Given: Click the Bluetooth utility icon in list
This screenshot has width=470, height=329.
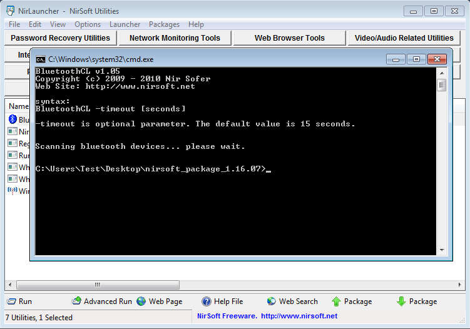Looking at the screenshot, I should click(x=13, y=119).
